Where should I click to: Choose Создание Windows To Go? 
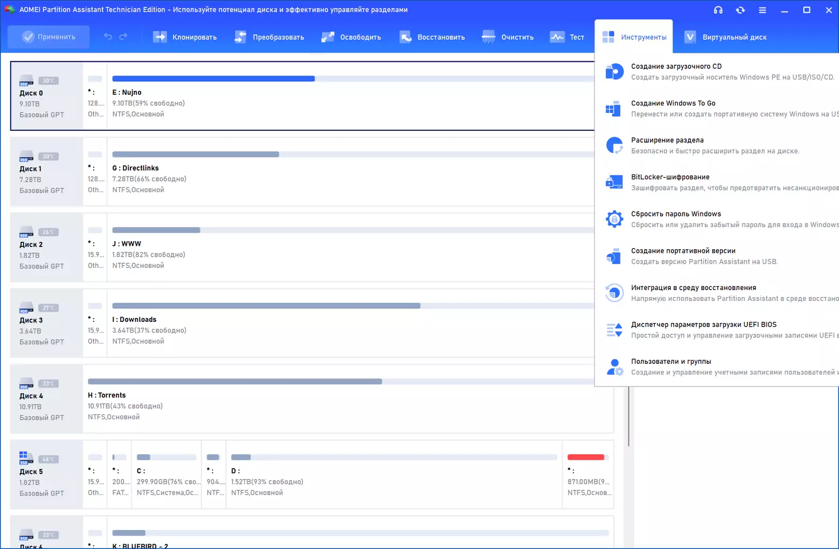717,109
